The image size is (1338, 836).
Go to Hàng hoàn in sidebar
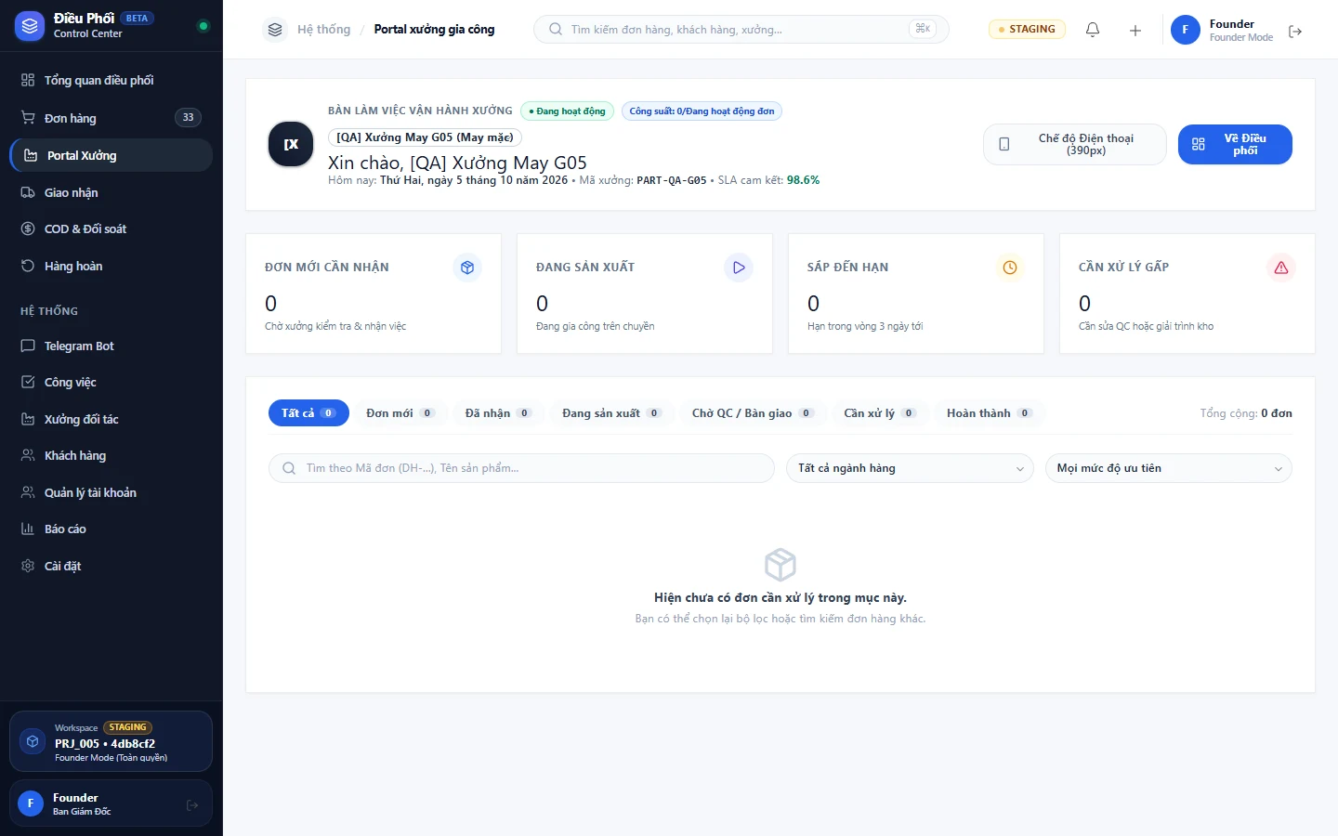111,267
